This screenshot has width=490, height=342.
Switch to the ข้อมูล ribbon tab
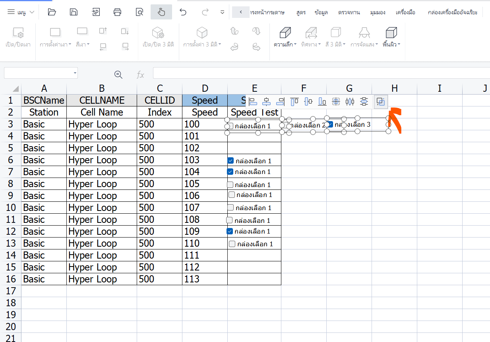coord(321,12)
